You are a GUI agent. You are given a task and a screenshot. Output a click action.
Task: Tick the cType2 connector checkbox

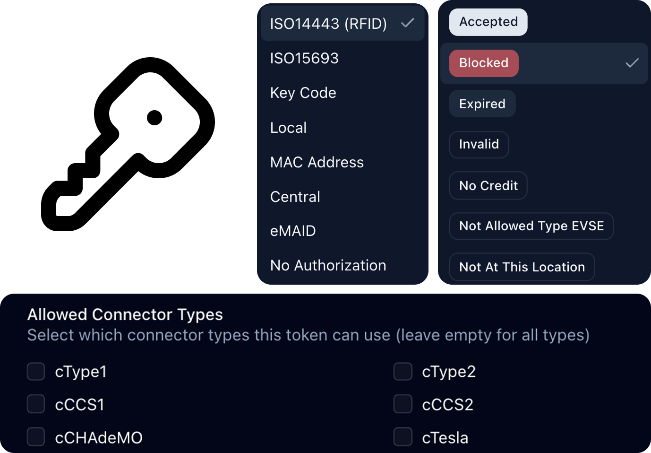(x=403, y=372)
